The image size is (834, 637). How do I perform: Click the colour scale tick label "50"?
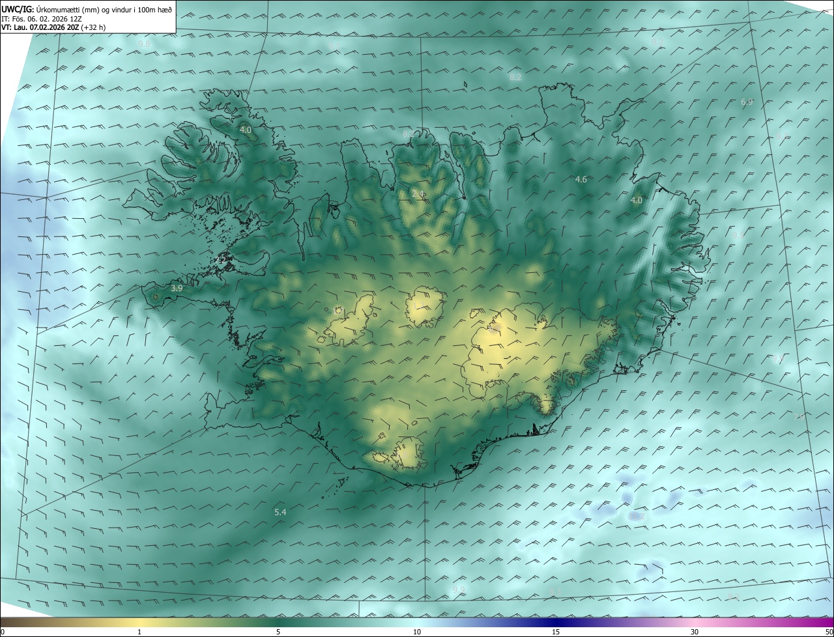click(x=829, y=632)
